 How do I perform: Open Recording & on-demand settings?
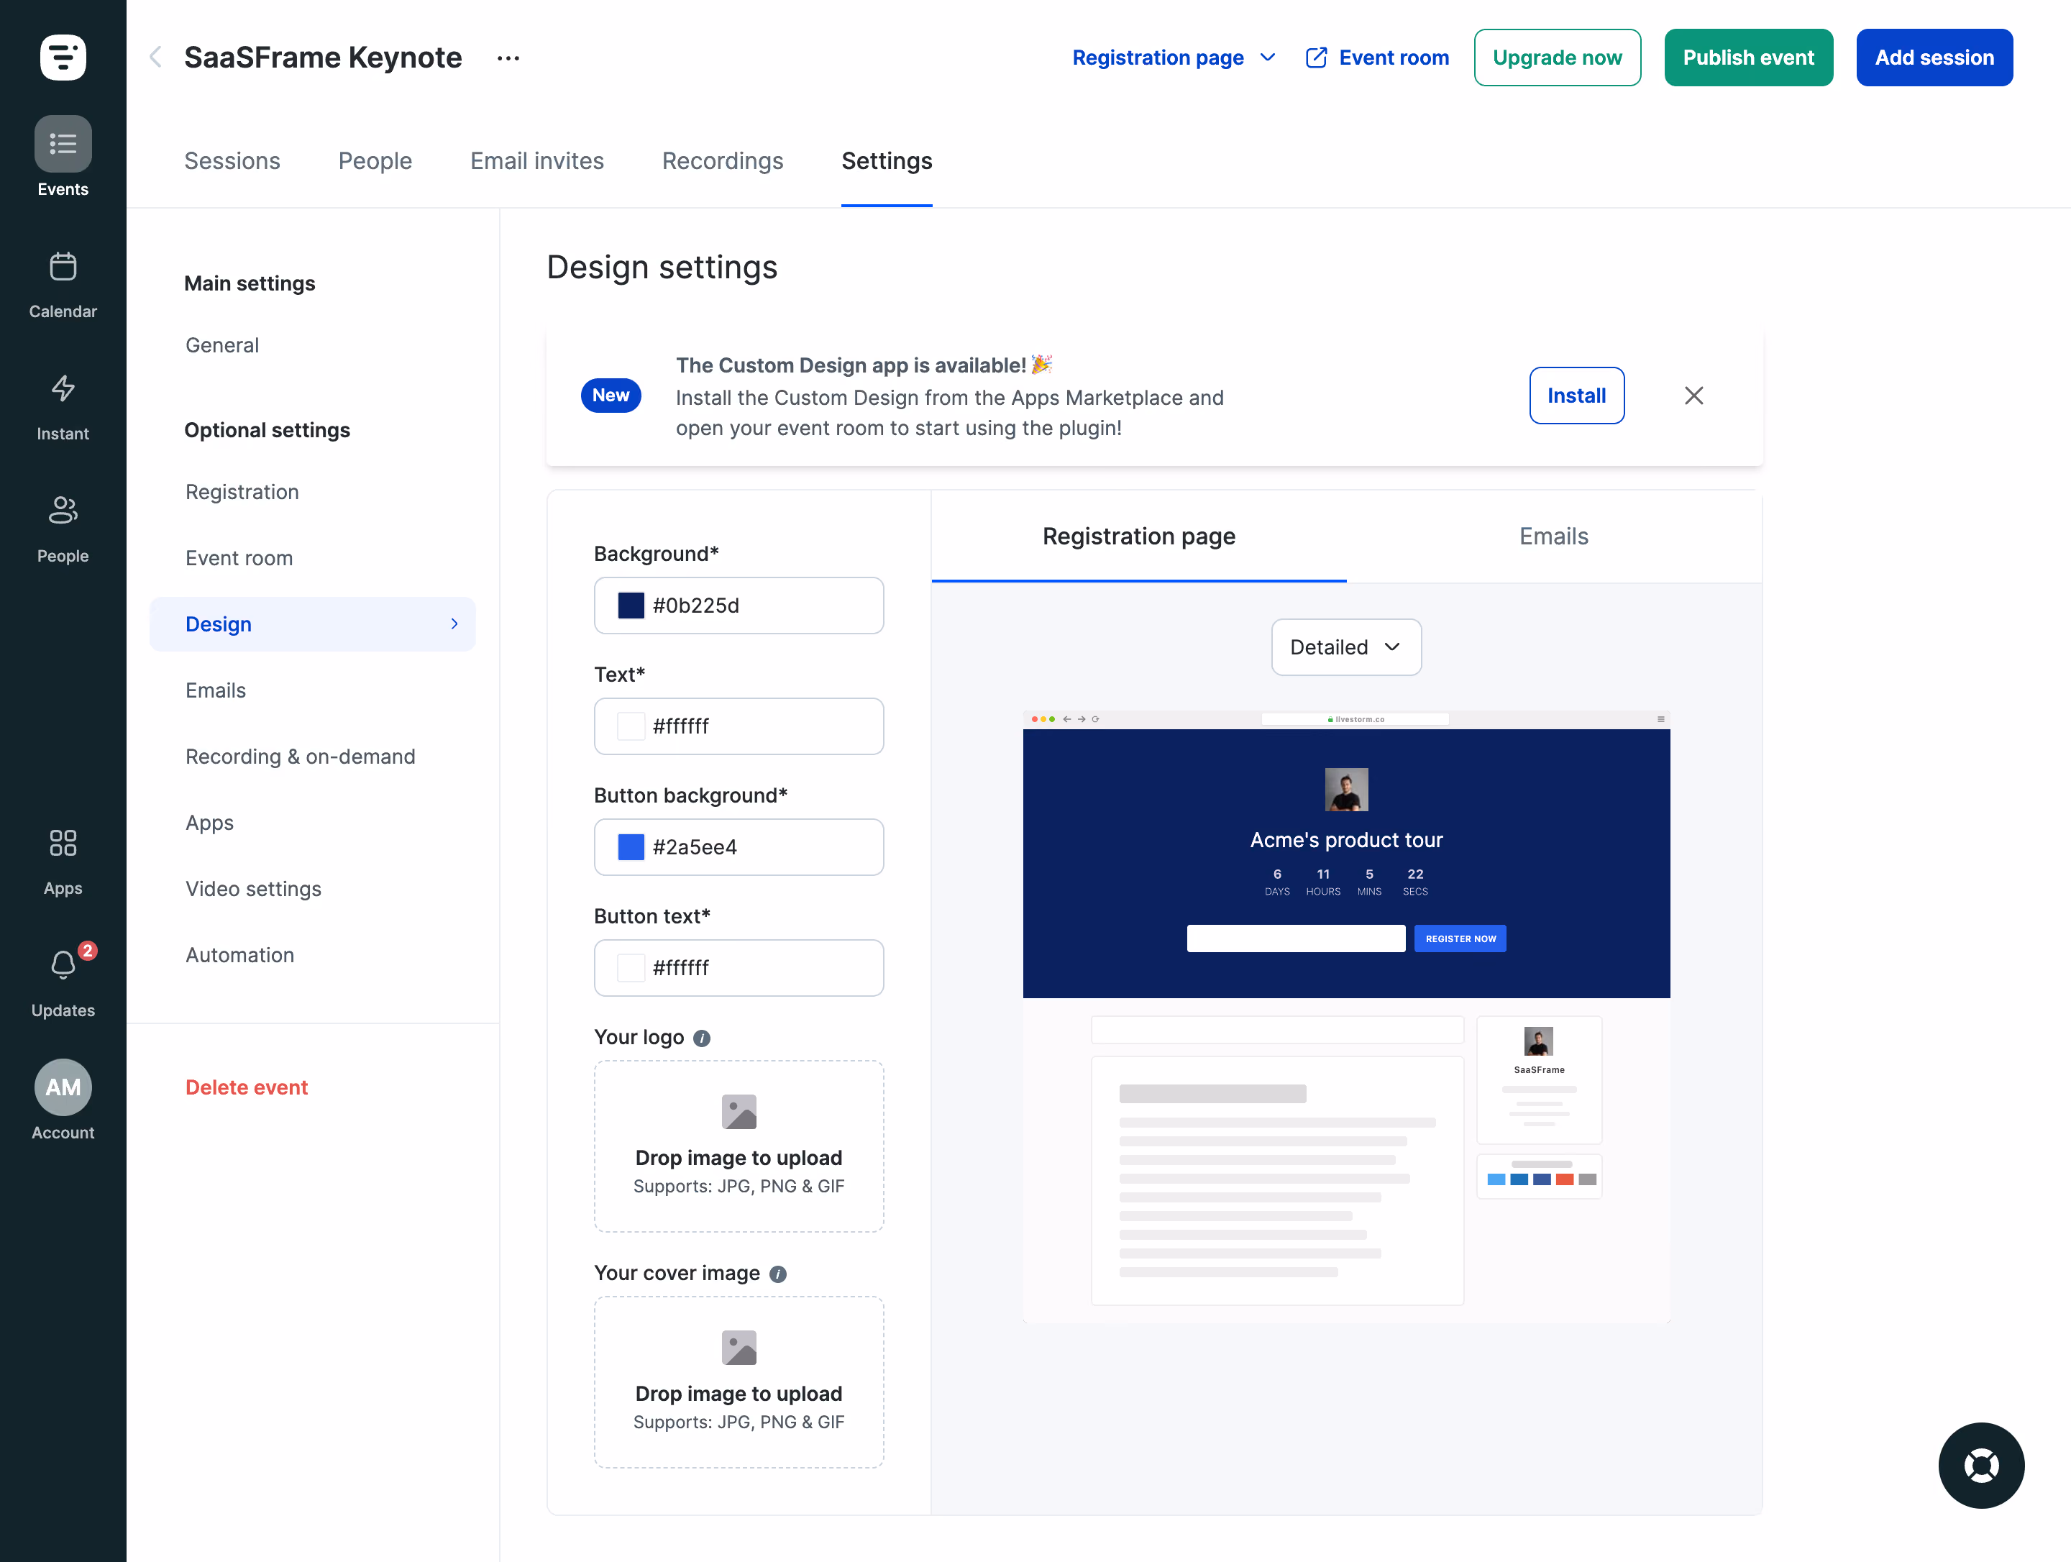tap(301, 757)
